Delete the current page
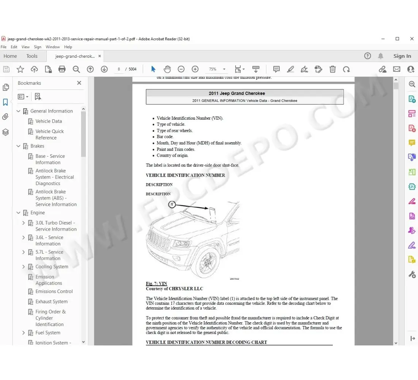Viewport: 418px width, 380px height. [332, 69]
